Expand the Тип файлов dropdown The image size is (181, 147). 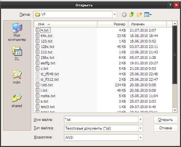(140, 128)
